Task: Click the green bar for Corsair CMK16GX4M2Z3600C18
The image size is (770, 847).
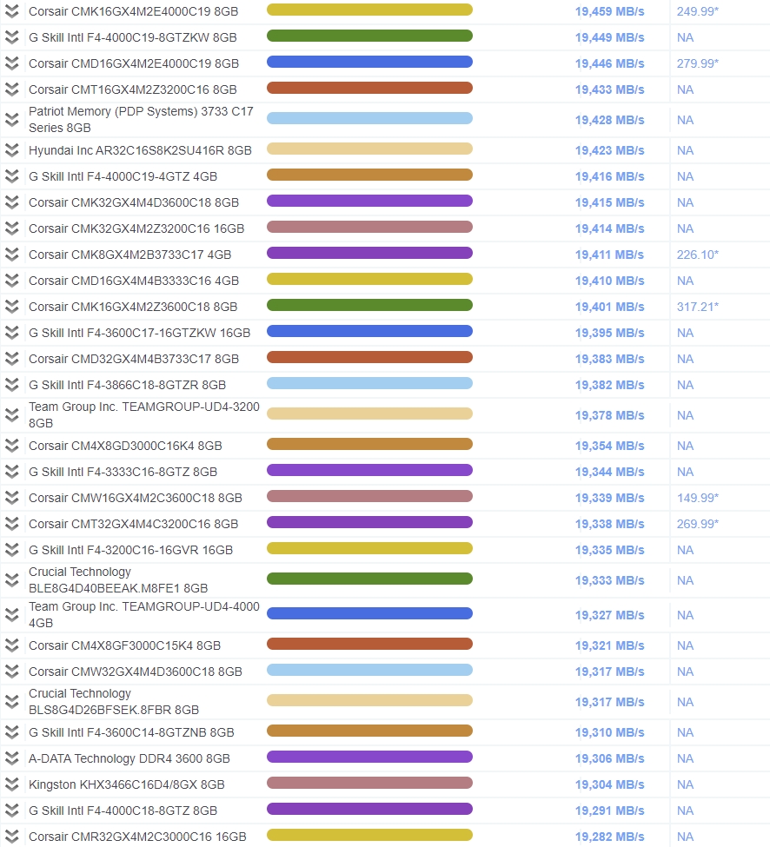Action: (x=369, y=305)
